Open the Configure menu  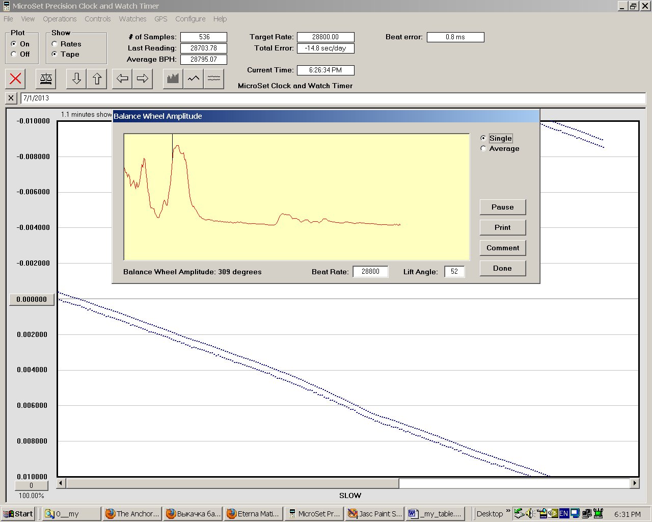pos(190,19)
